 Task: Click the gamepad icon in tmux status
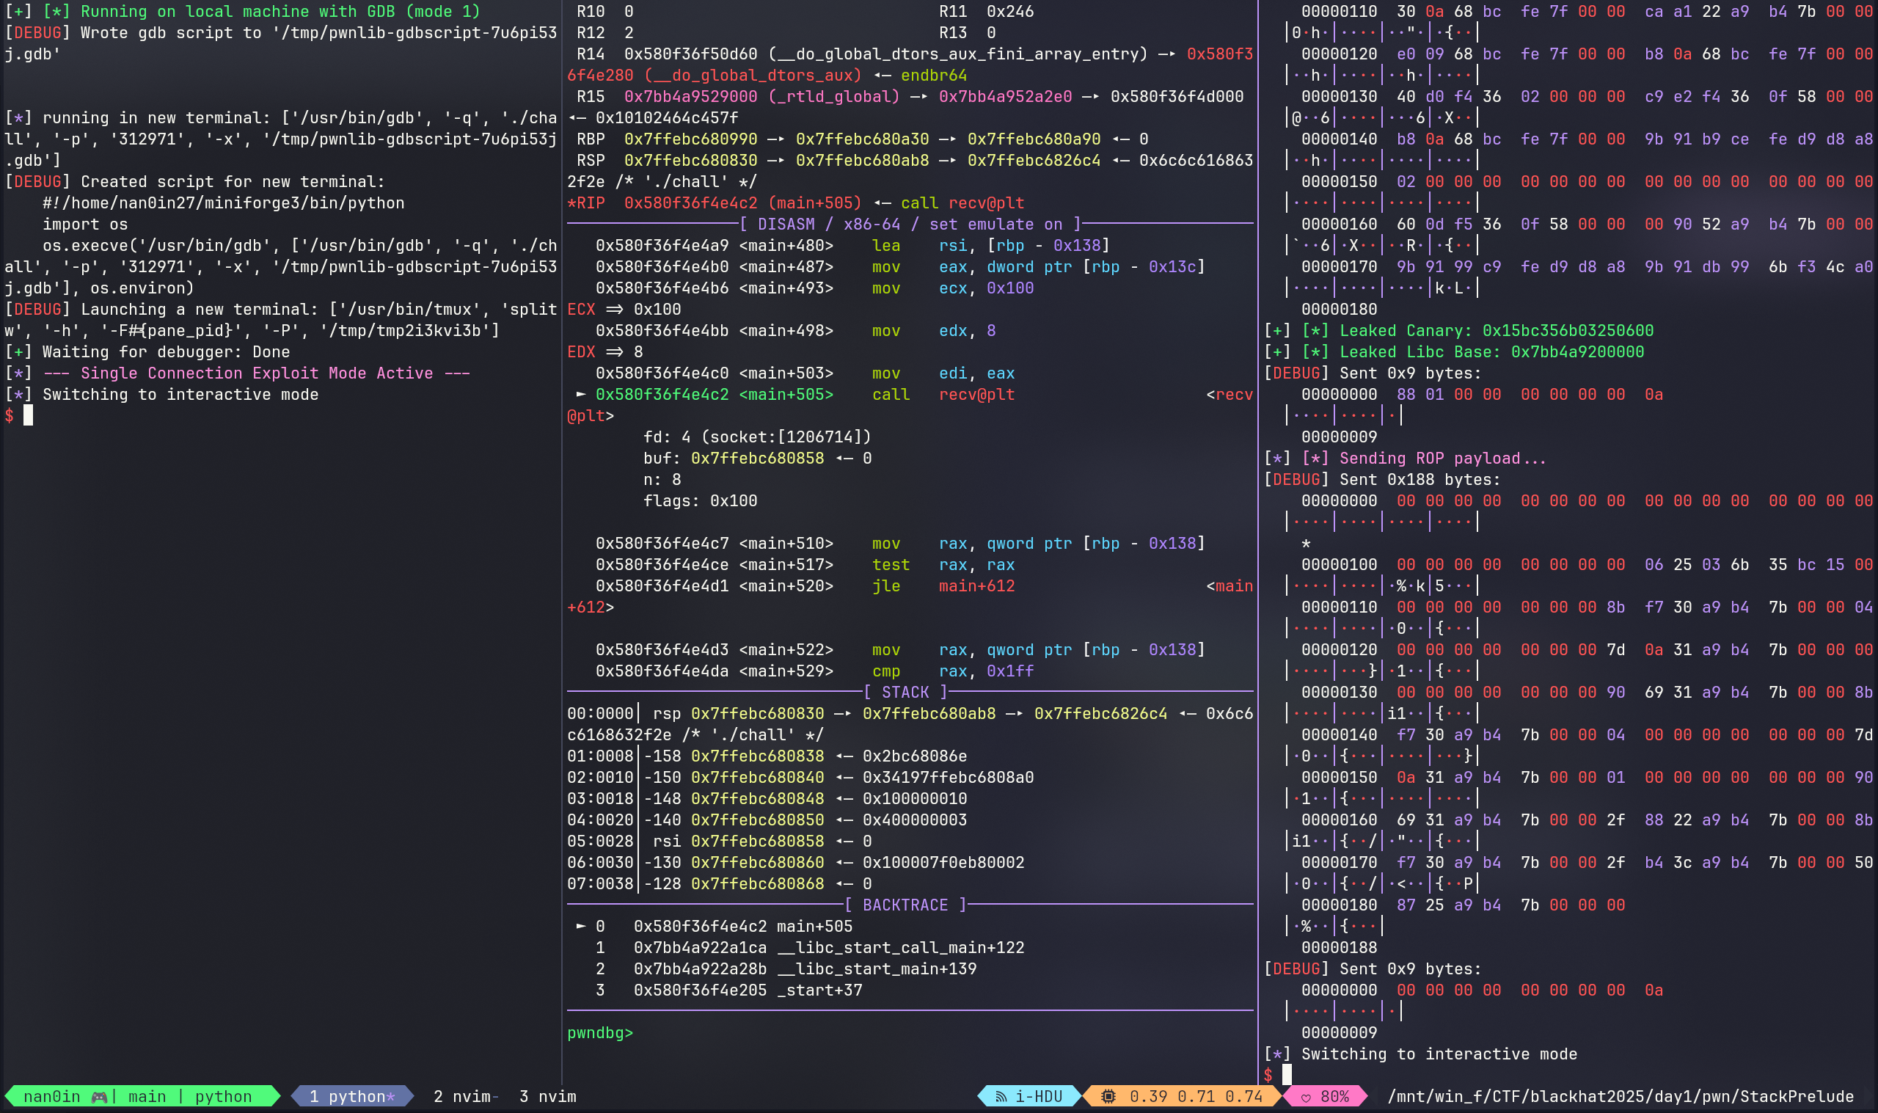pos(98,1097)
